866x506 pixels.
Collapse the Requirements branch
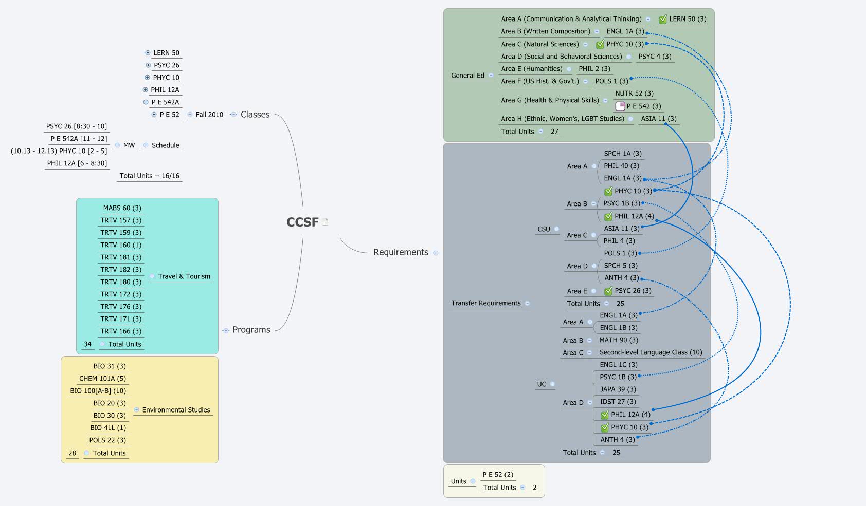[x=436, y=253]
